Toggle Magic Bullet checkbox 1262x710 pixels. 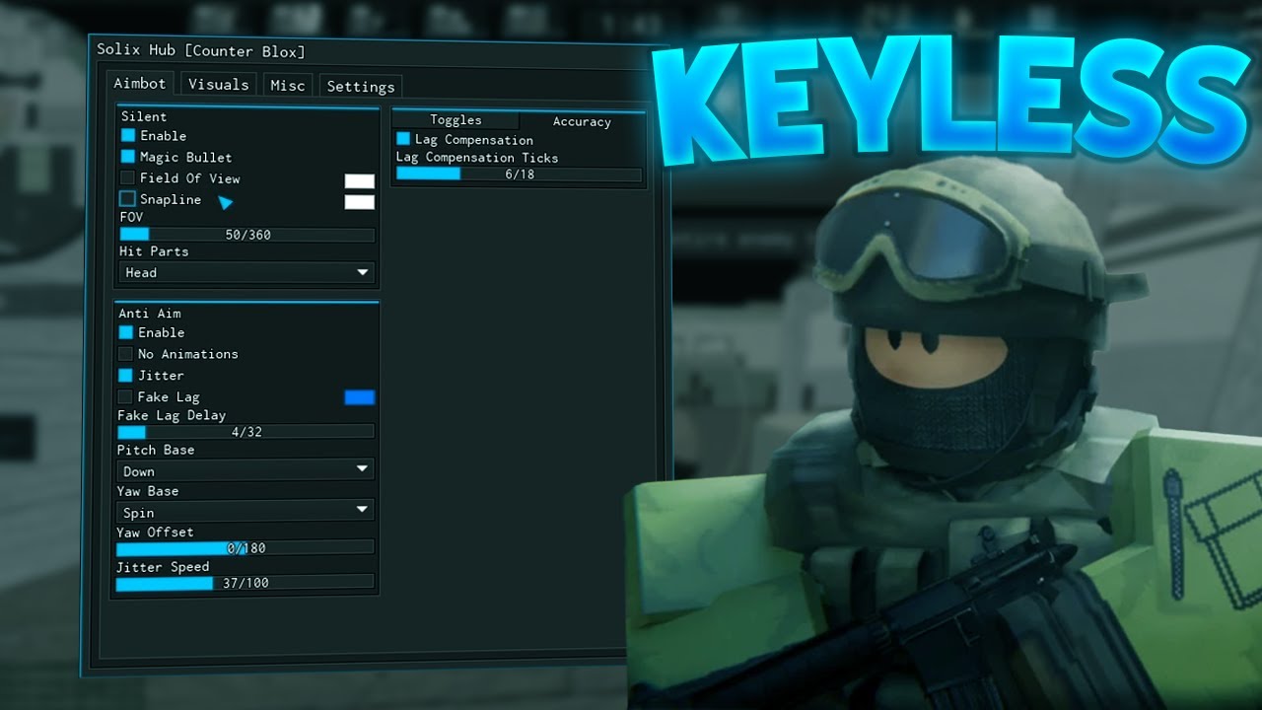128,157
